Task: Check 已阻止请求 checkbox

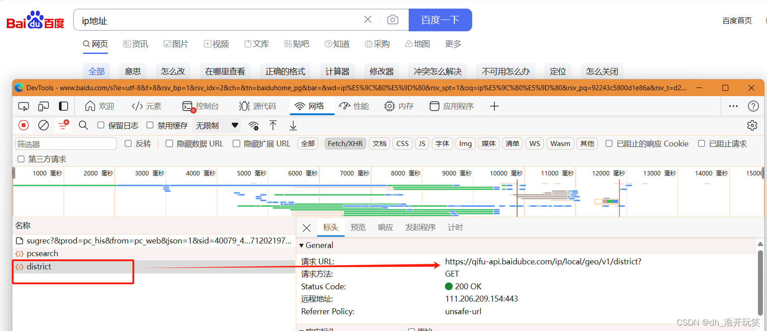Action: point(701,144)
